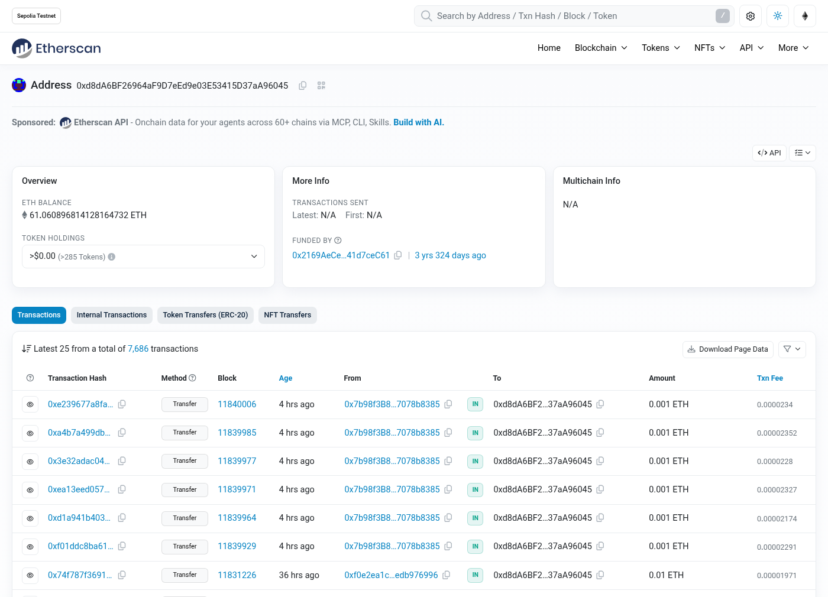Copy To address in block 11831226 row

(x=600, y=575)
